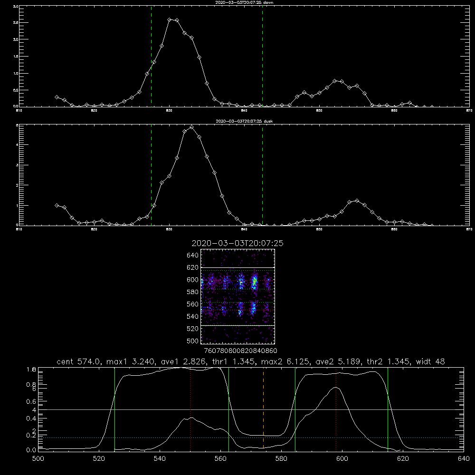
Task: Click the '520' label beside the spectrogram image
Action: pyautogui.click(x=192, y=329)
